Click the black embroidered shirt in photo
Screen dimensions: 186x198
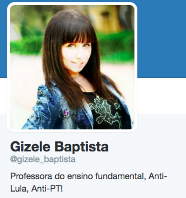click(108, 111)
